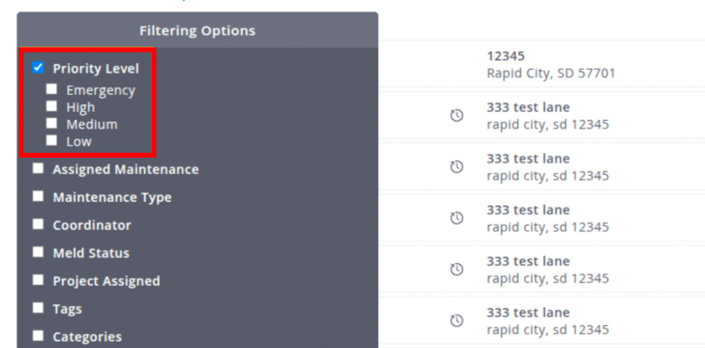Image resolution: width=705 pixels, height=348 pixels.
Task: Tick the Project Assigned checkbox
Action: 38,280
